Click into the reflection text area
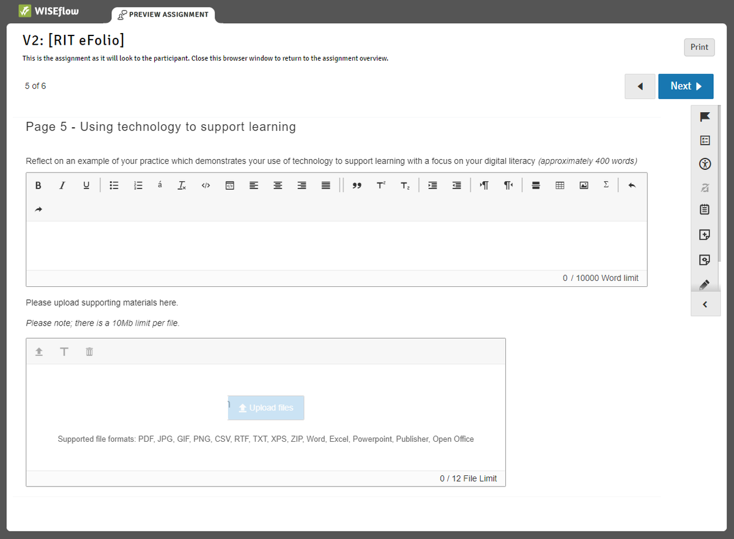The width and height of the screenshot is (734, 539). coord(336,245)
